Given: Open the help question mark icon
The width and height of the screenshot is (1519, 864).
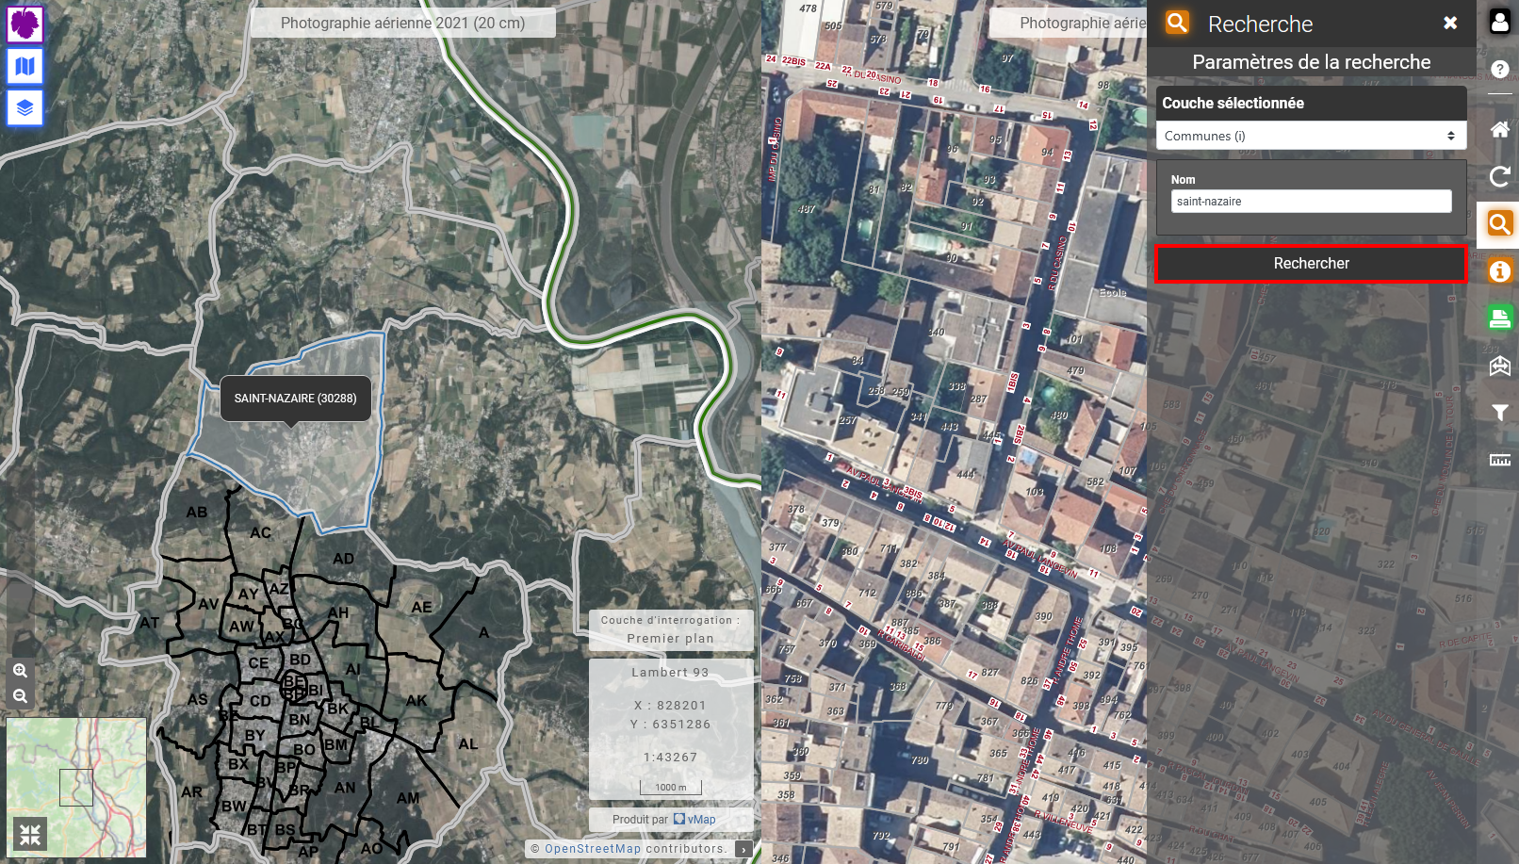Looking at the screenshot, I should 1499,70.
